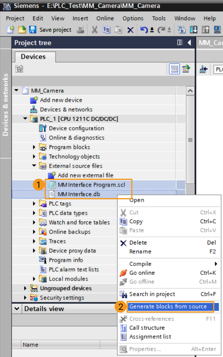
Task: Click the Cut scissors icon in toolbar
Action: [94, 30]
